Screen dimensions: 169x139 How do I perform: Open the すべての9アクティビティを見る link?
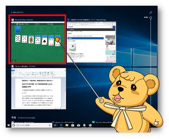click(x=27, y=118)
